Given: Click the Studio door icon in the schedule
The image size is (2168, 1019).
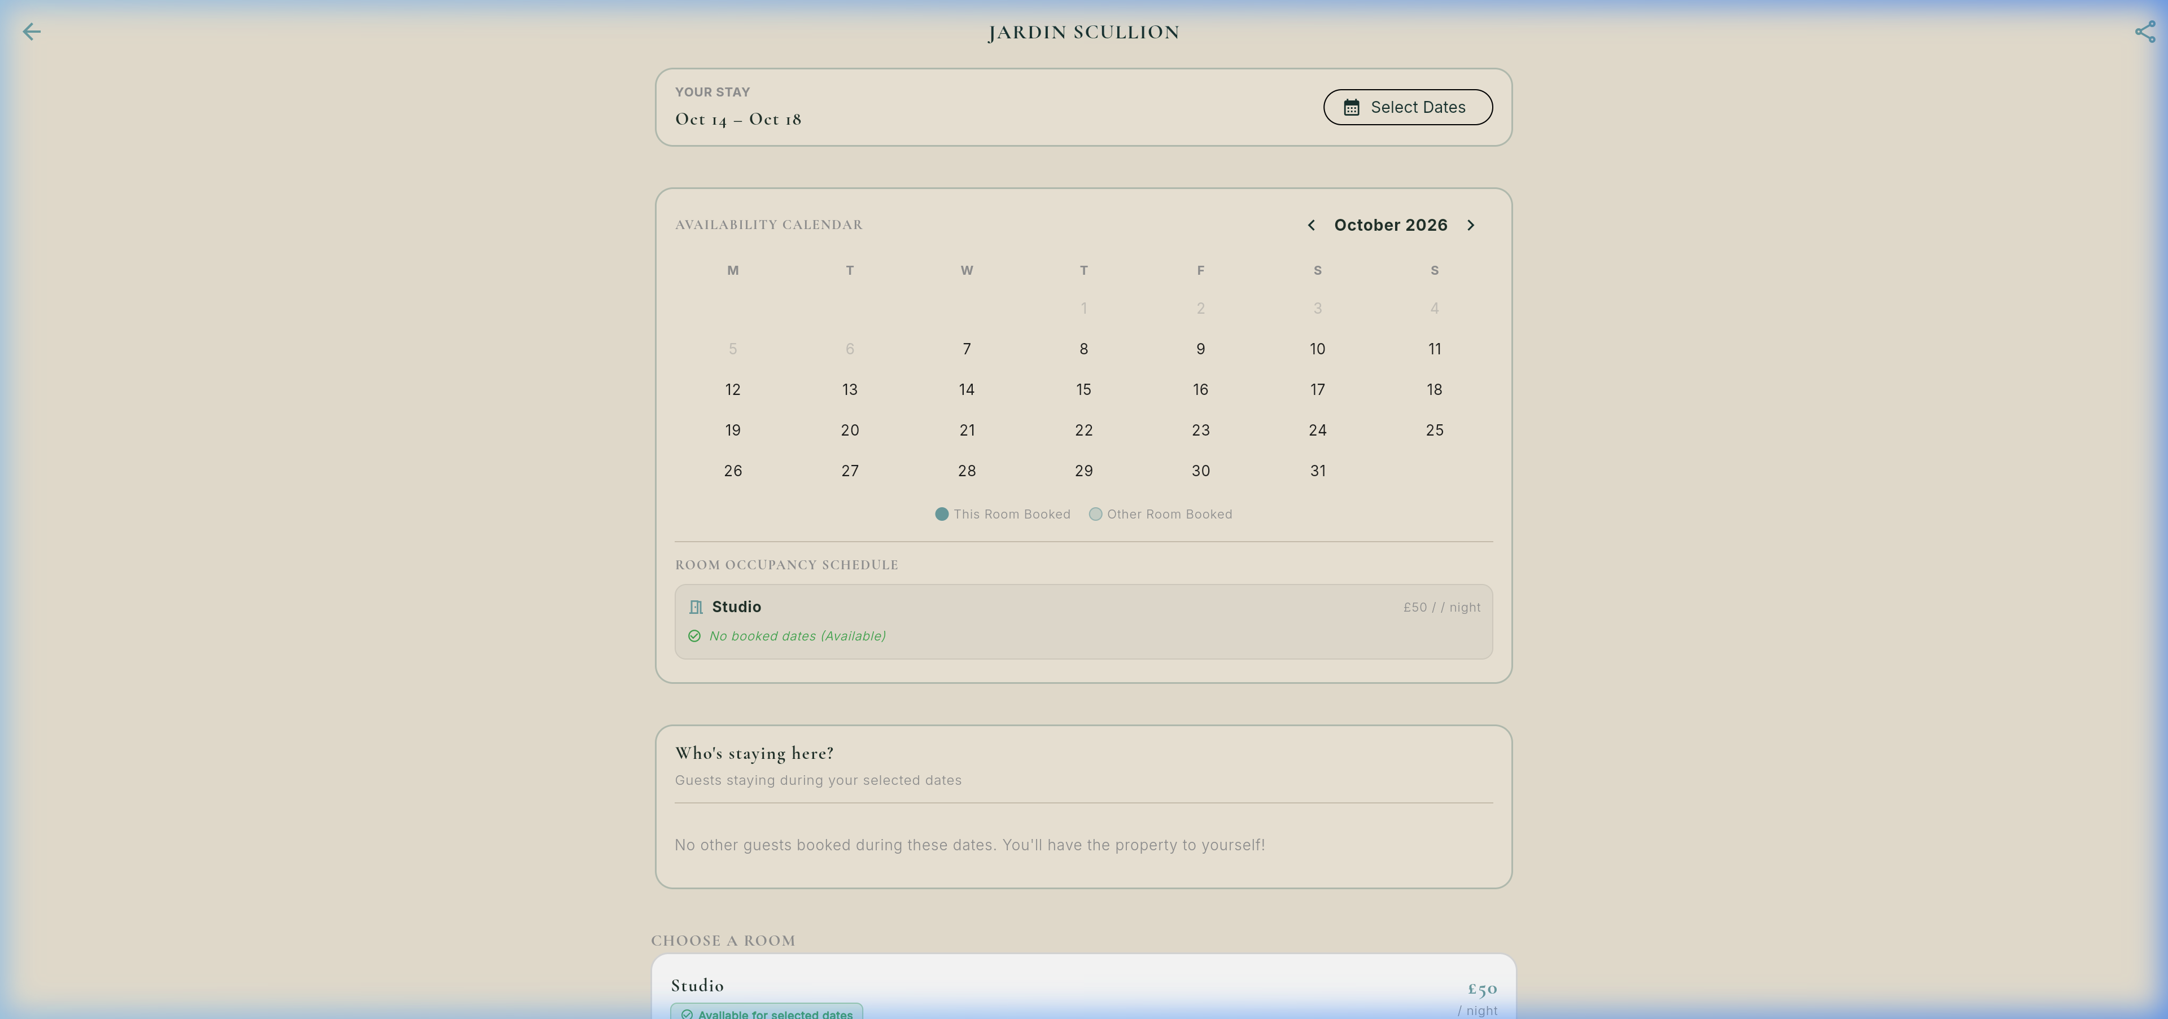Looking at the screenshot, I should [x=696, y=607].
